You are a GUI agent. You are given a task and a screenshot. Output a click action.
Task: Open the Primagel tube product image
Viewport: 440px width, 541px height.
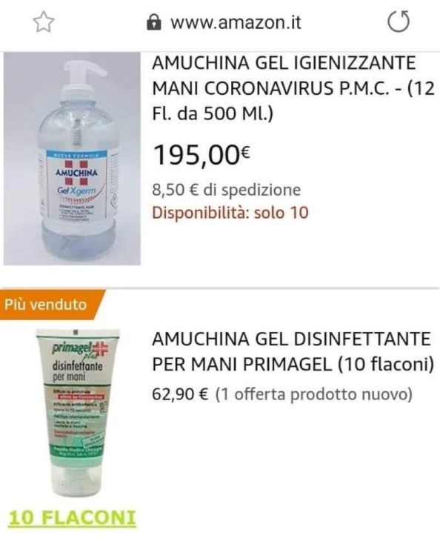click(78, 412)
